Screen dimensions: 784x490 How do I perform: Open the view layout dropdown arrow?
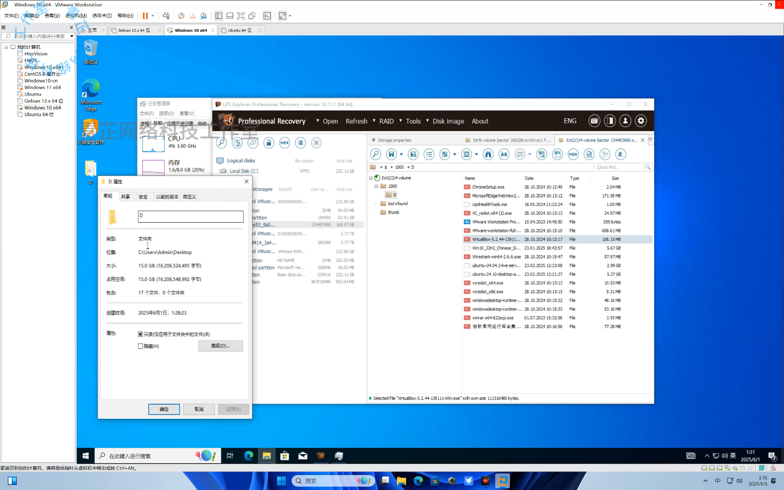454,154
